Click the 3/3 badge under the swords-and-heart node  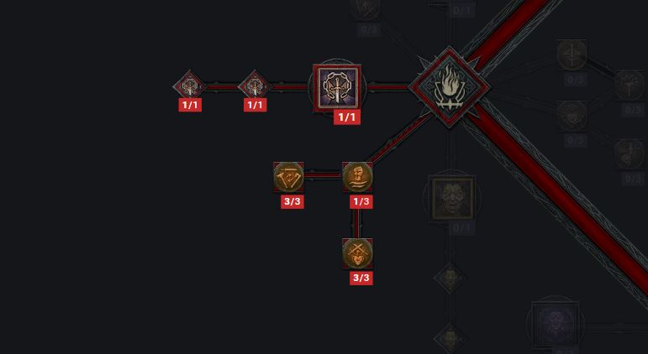coord(361,279)
